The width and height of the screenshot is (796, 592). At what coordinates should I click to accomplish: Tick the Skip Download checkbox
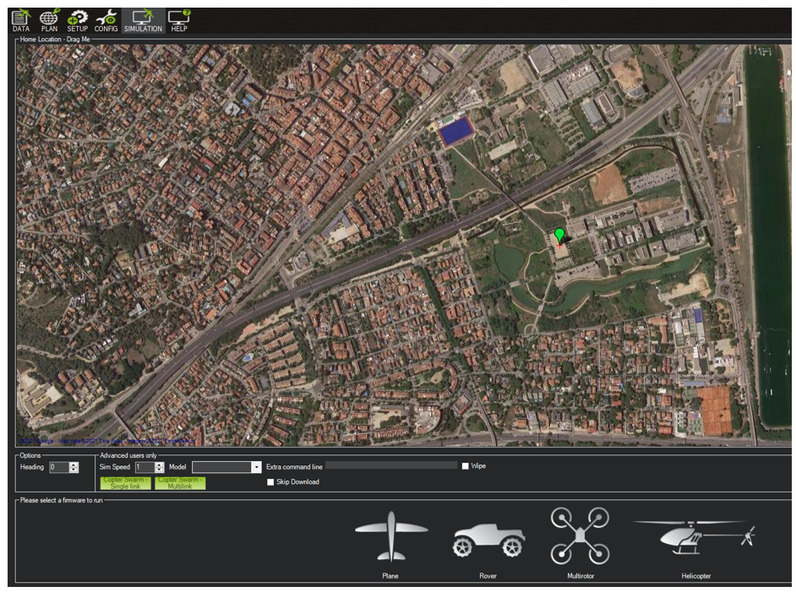point(270,482)
